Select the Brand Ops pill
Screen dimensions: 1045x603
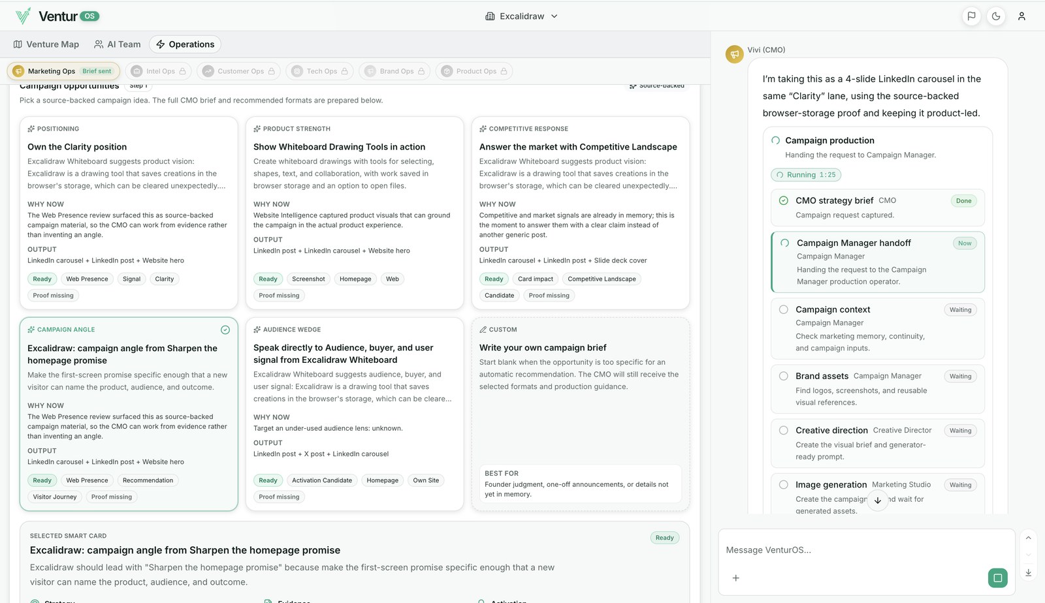(x=394, y=71)
